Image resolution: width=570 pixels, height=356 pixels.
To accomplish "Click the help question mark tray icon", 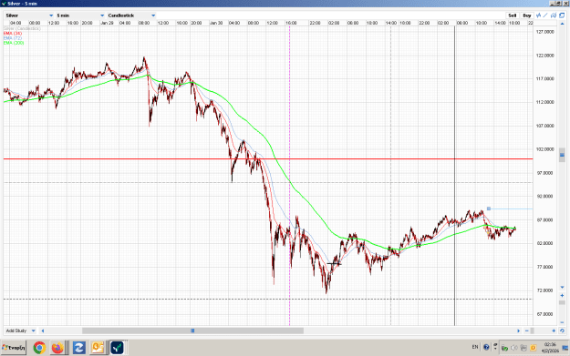I will coord(486,347).
